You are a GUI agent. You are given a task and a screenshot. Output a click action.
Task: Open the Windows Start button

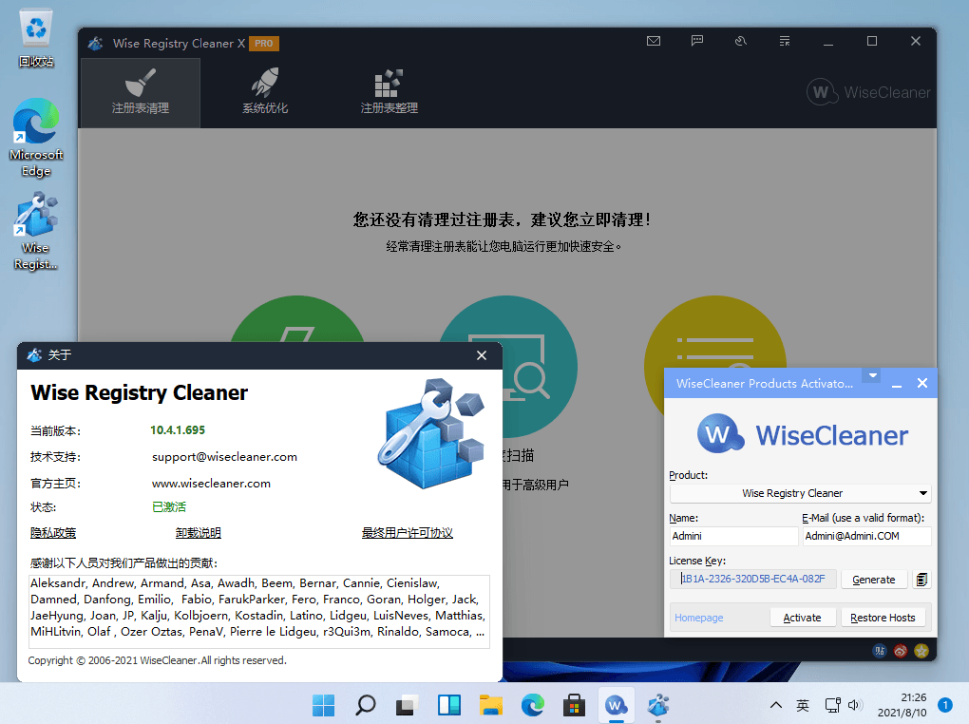[x=324, y=705]
